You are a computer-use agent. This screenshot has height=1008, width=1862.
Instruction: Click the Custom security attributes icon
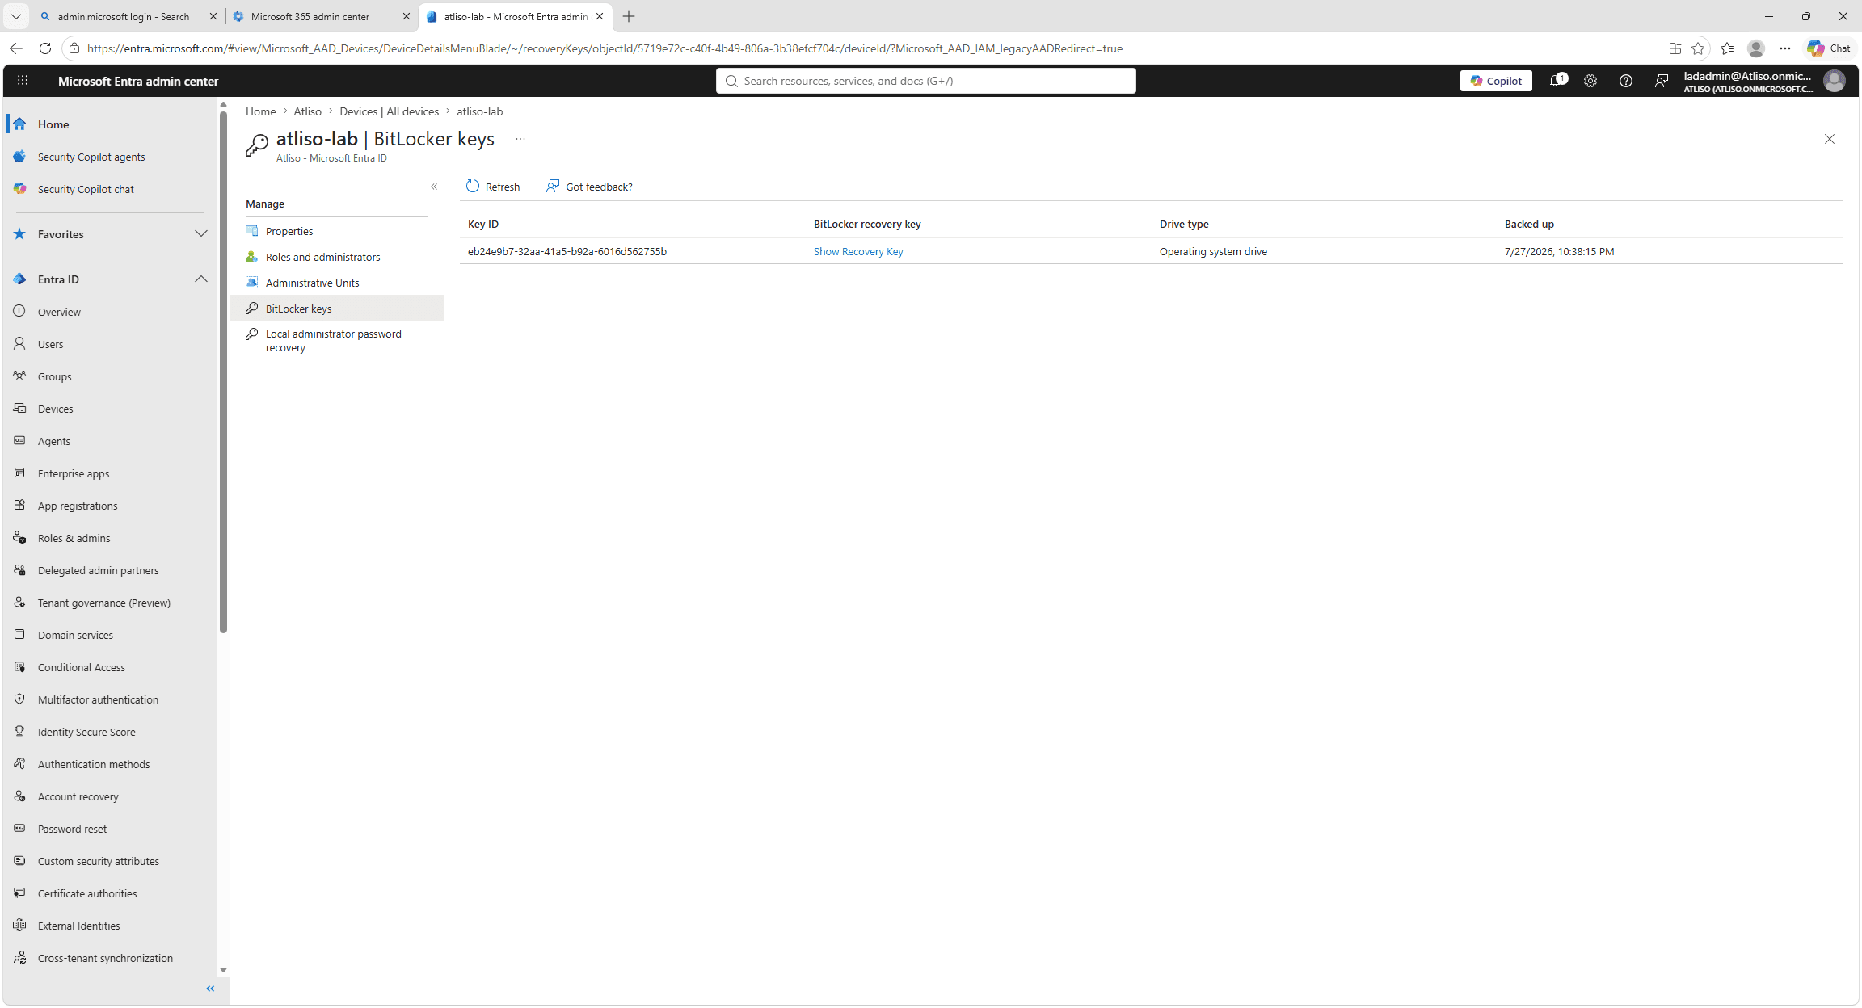click(20, 860)
